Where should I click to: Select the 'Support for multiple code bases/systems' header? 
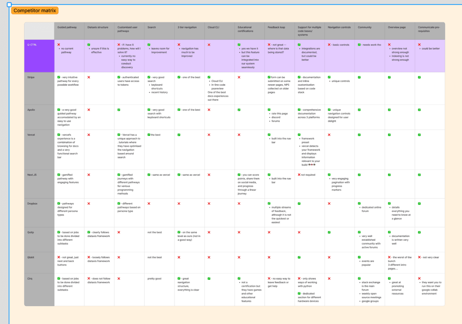(309, 31)
